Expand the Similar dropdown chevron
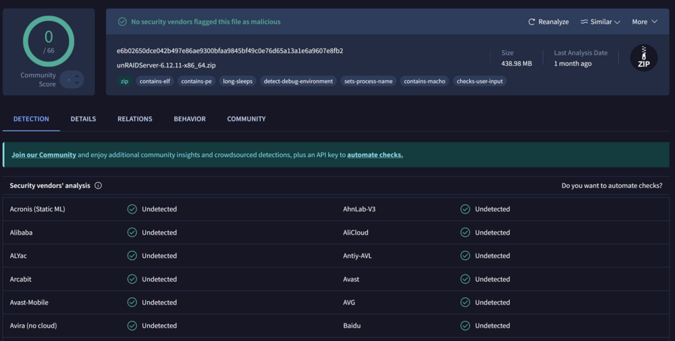The image size is (675, 341). tap(617, 22)
